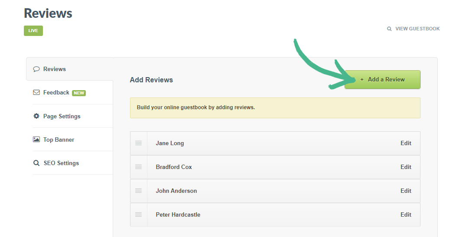Go to the SEO Settings tab
This screenshot has height=237, width=466.
(61, 163)
